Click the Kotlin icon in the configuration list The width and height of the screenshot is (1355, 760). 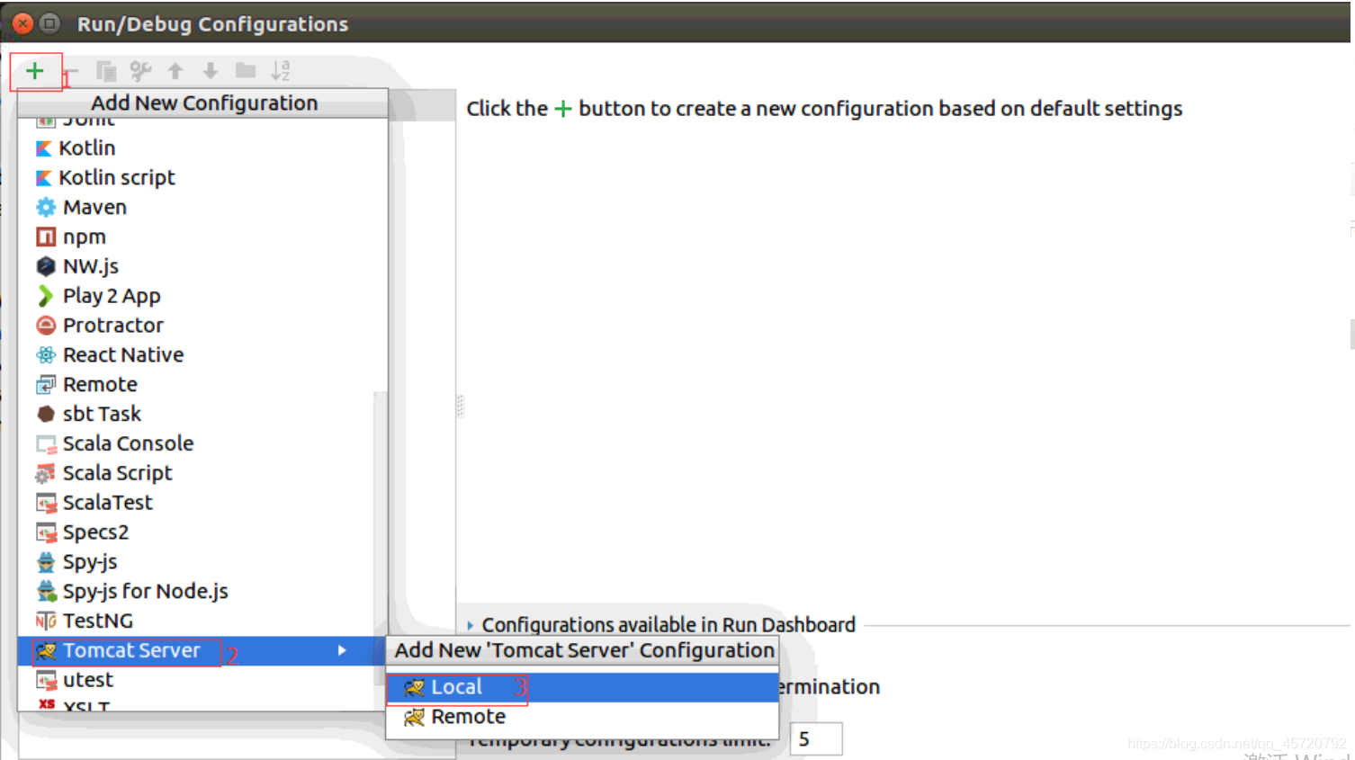point(44,148)
